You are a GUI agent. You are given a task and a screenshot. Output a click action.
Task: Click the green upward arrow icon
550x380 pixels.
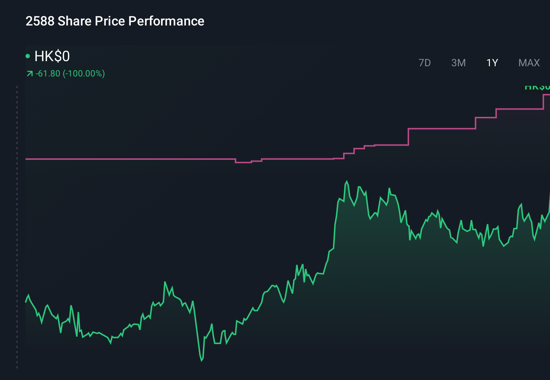(x=30, y=73)
